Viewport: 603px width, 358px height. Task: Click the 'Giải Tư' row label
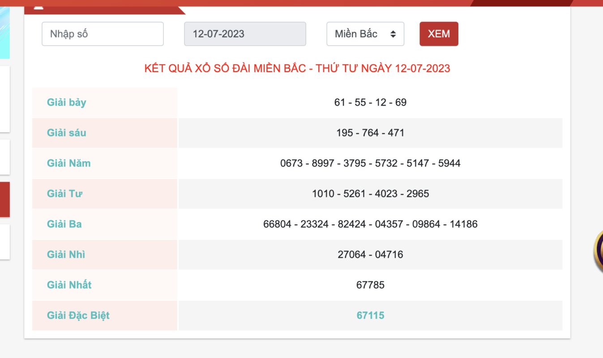pos(65,194)
